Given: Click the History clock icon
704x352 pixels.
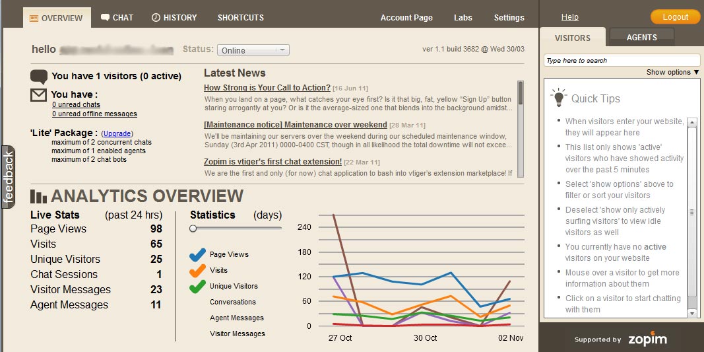Looking at the screenshot, I should [156, 18].
